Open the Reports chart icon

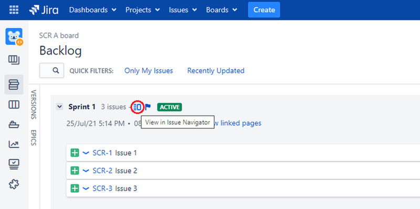[14, 145]
